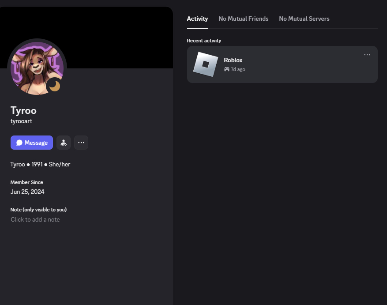The width and height of the screenshot is (387, 305).
Task: Open the profile more options ellipsis
Action: [x=81, y=143]
